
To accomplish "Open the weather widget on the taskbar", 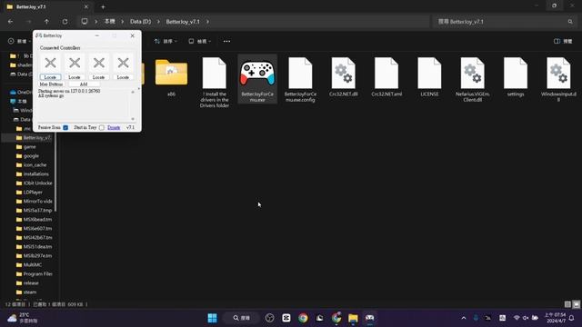I will 23,318.
